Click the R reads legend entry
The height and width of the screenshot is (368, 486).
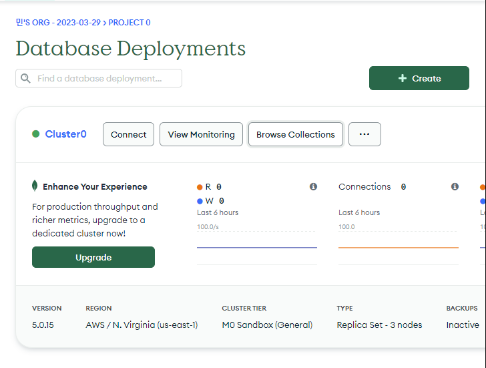[209, 186]
